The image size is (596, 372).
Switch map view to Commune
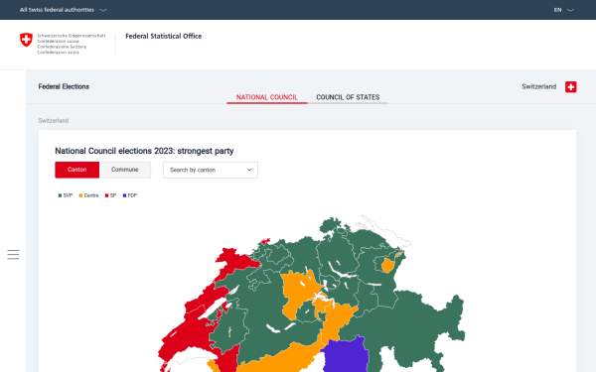(x=125, y=170)
